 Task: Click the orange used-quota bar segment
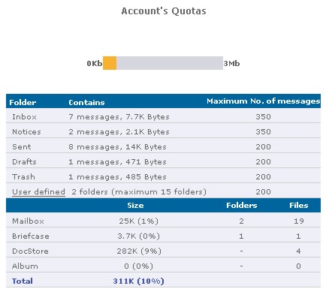pyautogui.click(x=110, y=63)
